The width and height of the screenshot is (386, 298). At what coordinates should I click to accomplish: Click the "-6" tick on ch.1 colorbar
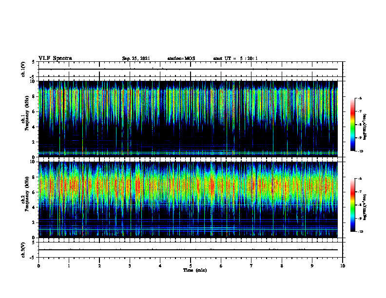[360, 98]
